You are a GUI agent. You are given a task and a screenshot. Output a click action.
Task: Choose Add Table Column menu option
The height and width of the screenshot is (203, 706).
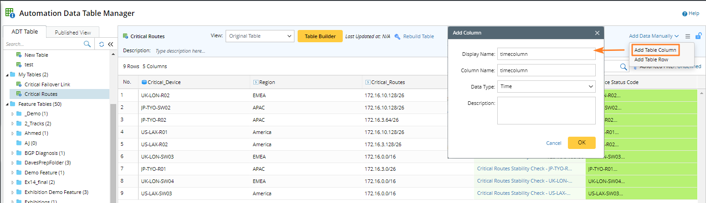(654, 50)
